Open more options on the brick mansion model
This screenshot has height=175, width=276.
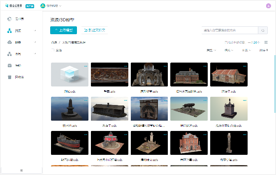tap(205, 66)
